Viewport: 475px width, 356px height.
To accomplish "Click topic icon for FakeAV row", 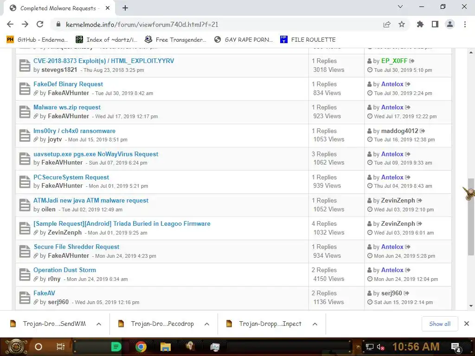I will point(25,298).
